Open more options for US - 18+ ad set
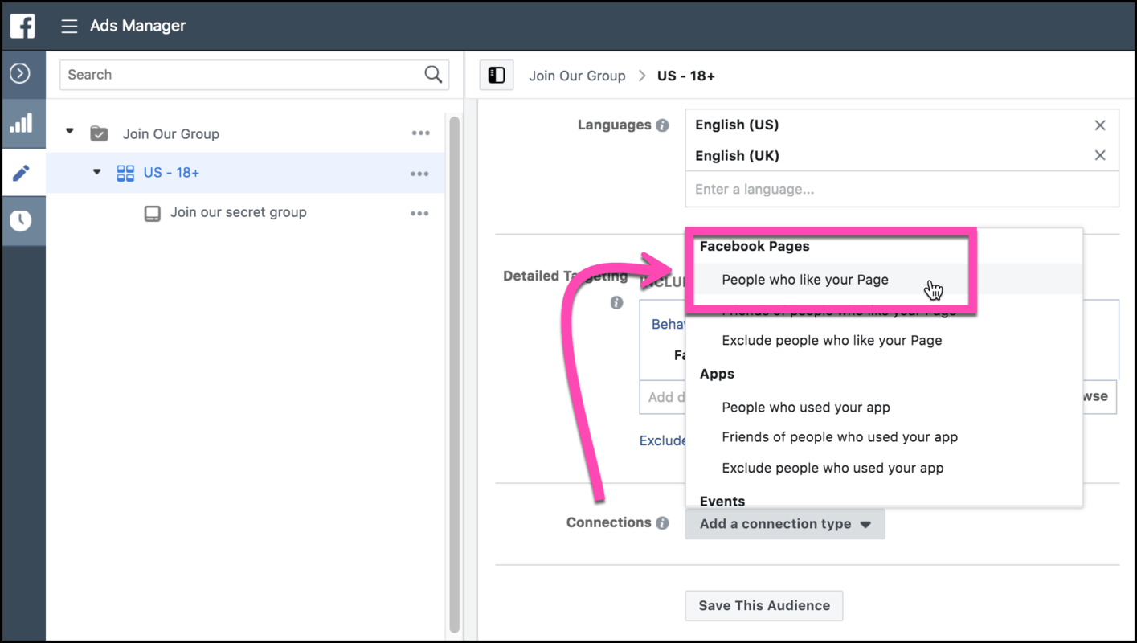 coord(419,174)
